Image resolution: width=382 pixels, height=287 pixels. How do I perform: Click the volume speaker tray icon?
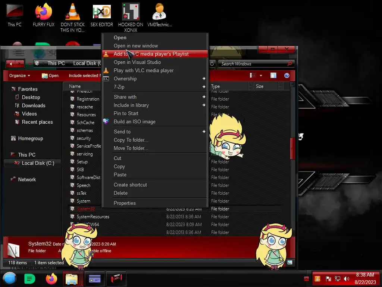coord(346,279)
